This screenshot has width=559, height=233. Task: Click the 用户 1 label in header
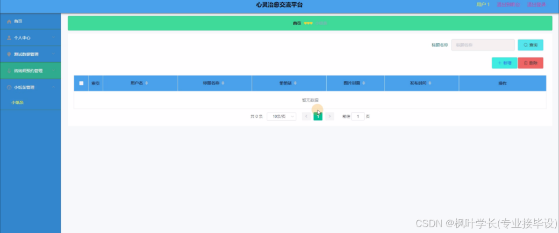[483, 5]
